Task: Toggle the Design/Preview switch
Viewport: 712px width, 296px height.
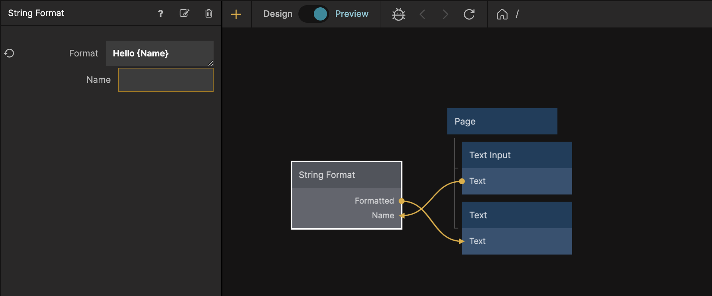Action: point(314,14)
